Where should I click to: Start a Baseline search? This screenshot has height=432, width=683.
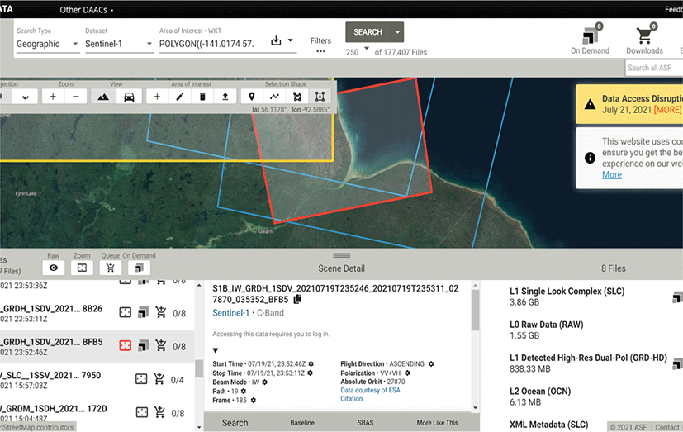click(x=302, y=422)
